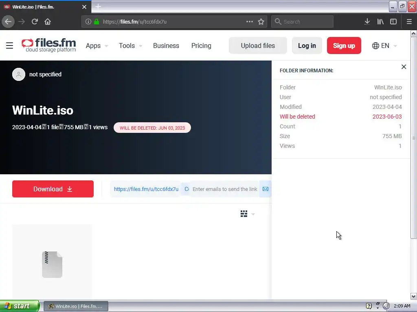
Task: Go to files.fm logo home link
Action: click(49, 45)
